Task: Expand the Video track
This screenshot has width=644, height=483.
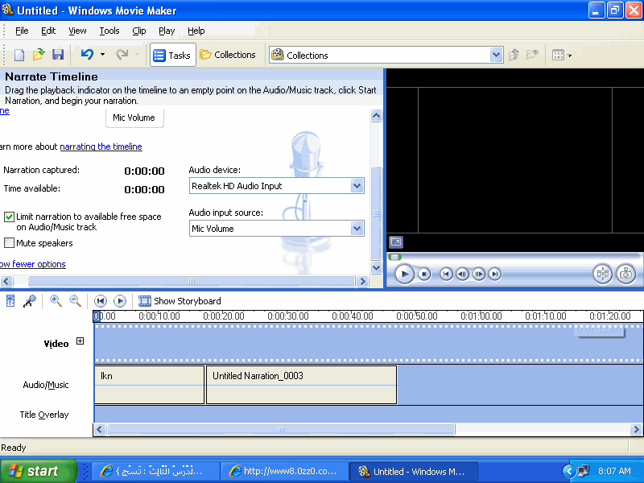Action: [80, 341]
